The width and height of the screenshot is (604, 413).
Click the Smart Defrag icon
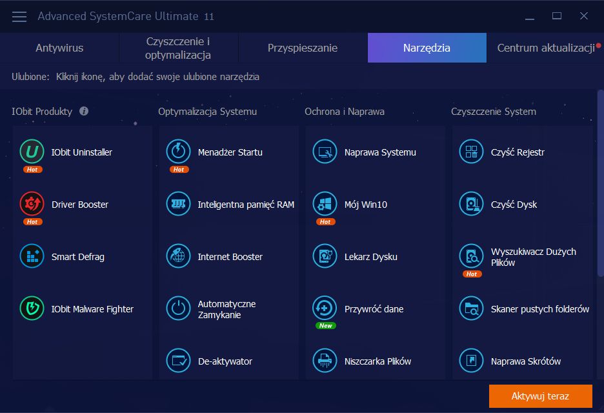click(x=32, y=256)
